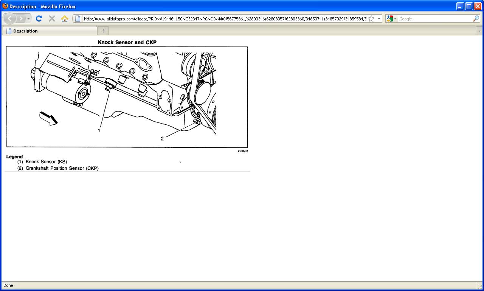Click the Google search input field
Image resolution: width=484 pixels, height=291 pixels.
435,19
